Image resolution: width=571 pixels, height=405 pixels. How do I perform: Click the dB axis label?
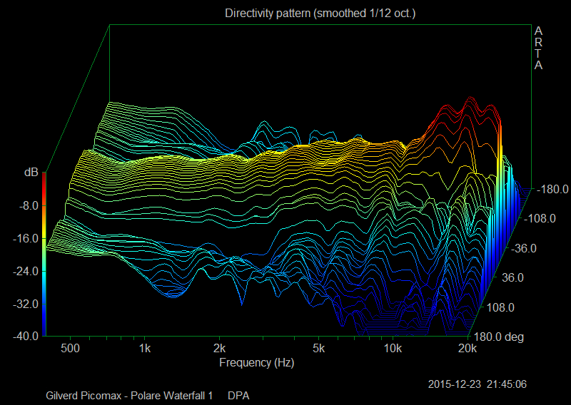tap(31, 172)
